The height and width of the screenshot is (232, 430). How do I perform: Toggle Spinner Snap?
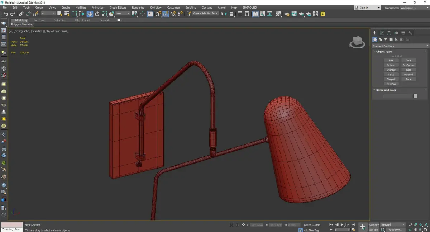coord(180,14)
